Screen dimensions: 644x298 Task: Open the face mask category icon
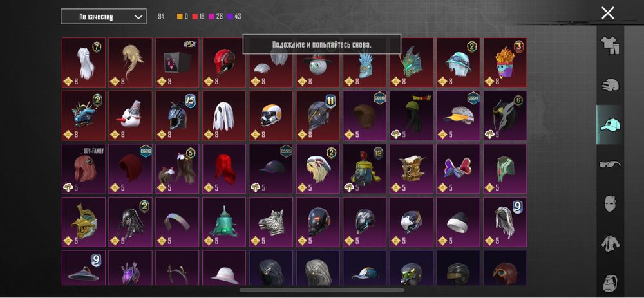611,203
